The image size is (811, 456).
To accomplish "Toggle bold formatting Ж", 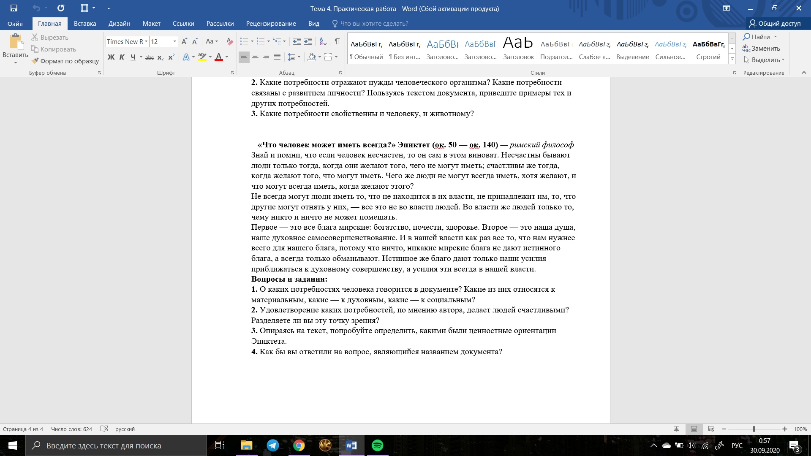I will click(x=111, y=57).
